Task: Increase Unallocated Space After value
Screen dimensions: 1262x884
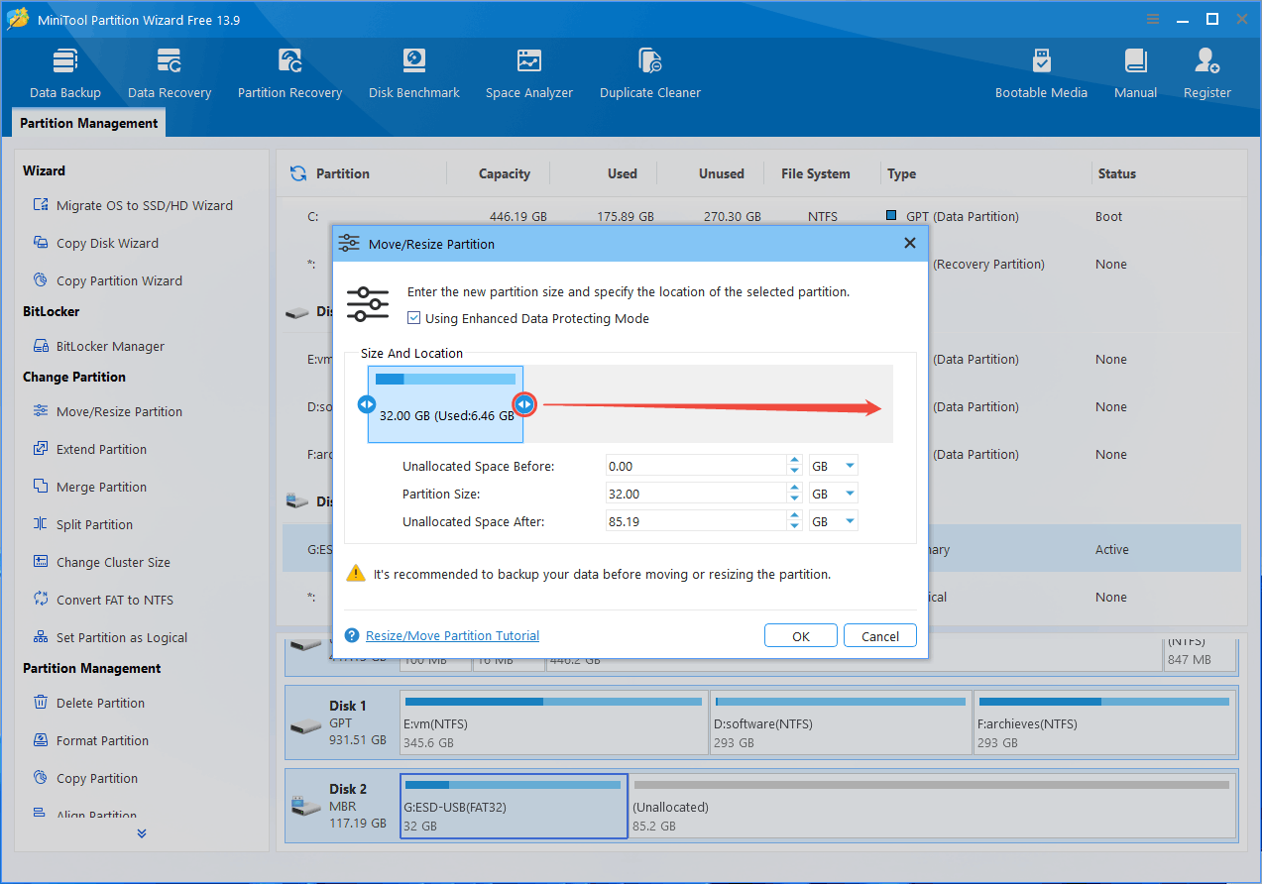Action: 794,516
